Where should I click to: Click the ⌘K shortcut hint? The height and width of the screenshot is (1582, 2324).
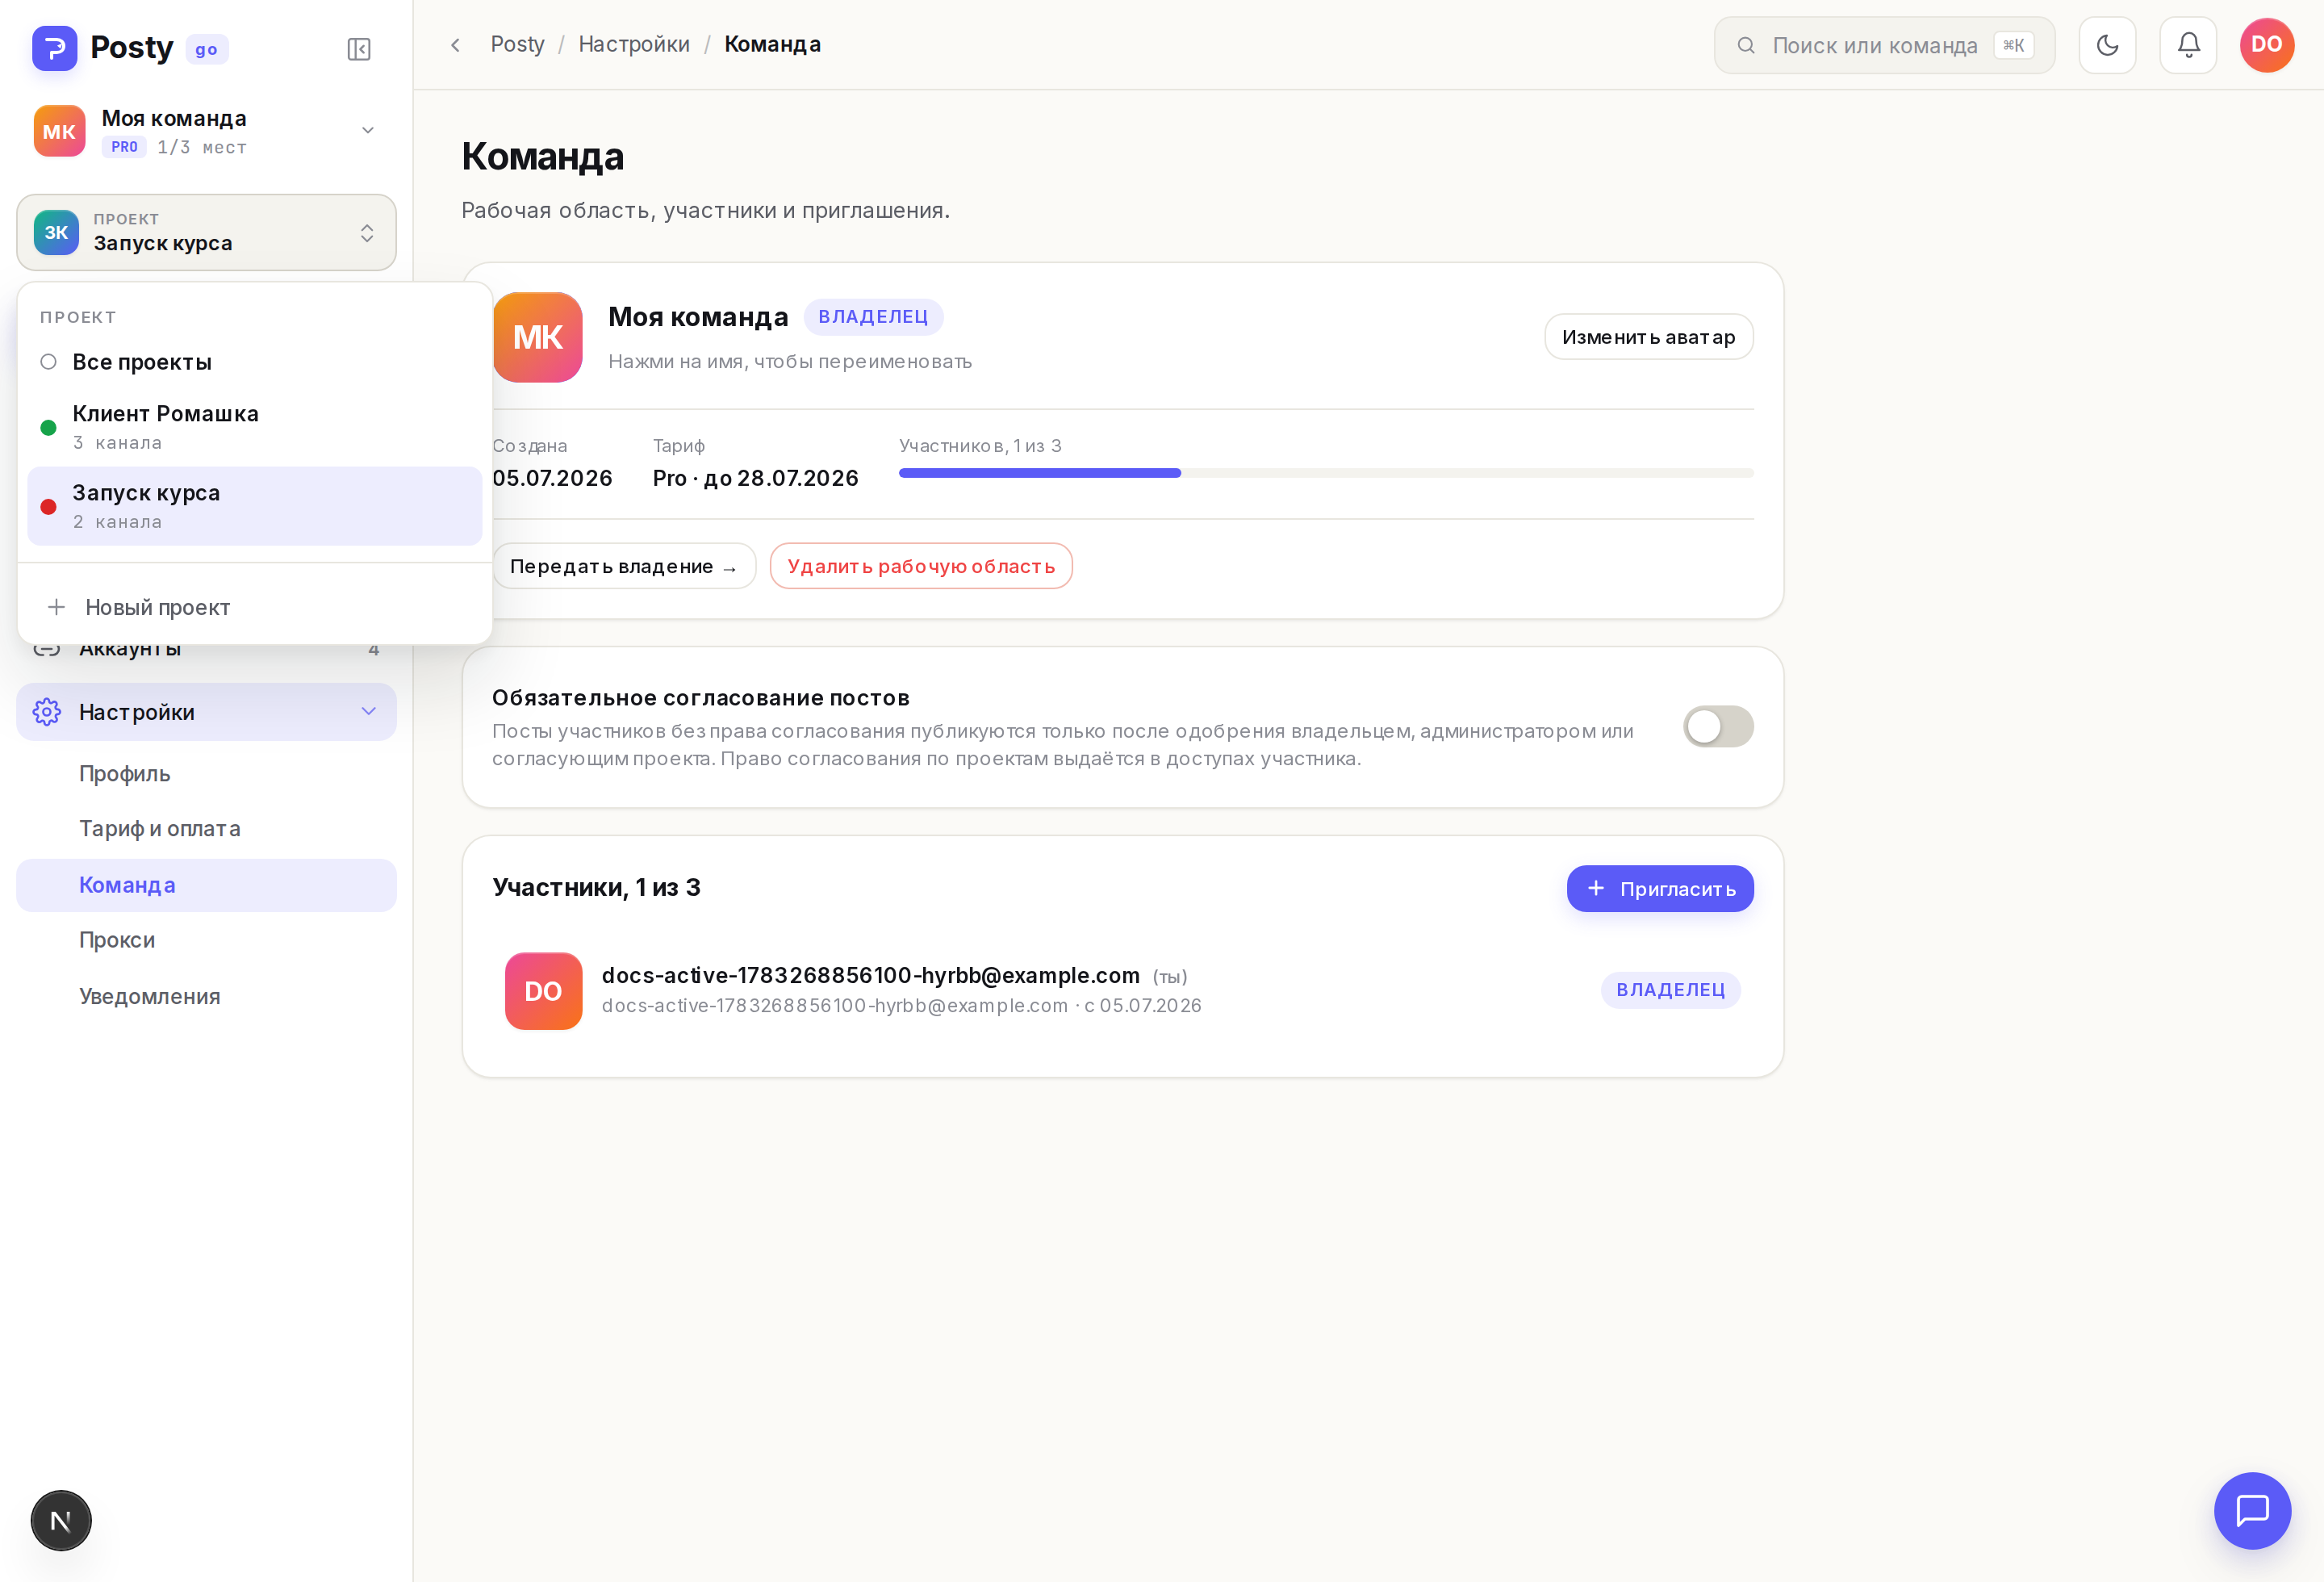(2013, 46)
